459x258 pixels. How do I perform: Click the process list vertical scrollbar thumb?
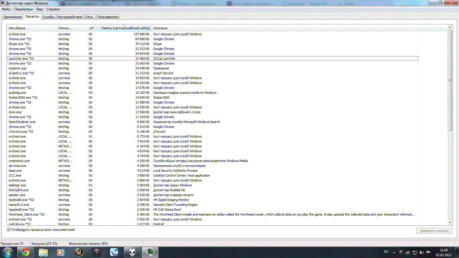click(x=450, y=80)
